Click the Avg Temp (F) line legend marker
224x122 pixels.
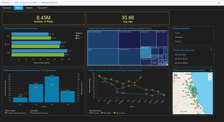click(31, 113)
